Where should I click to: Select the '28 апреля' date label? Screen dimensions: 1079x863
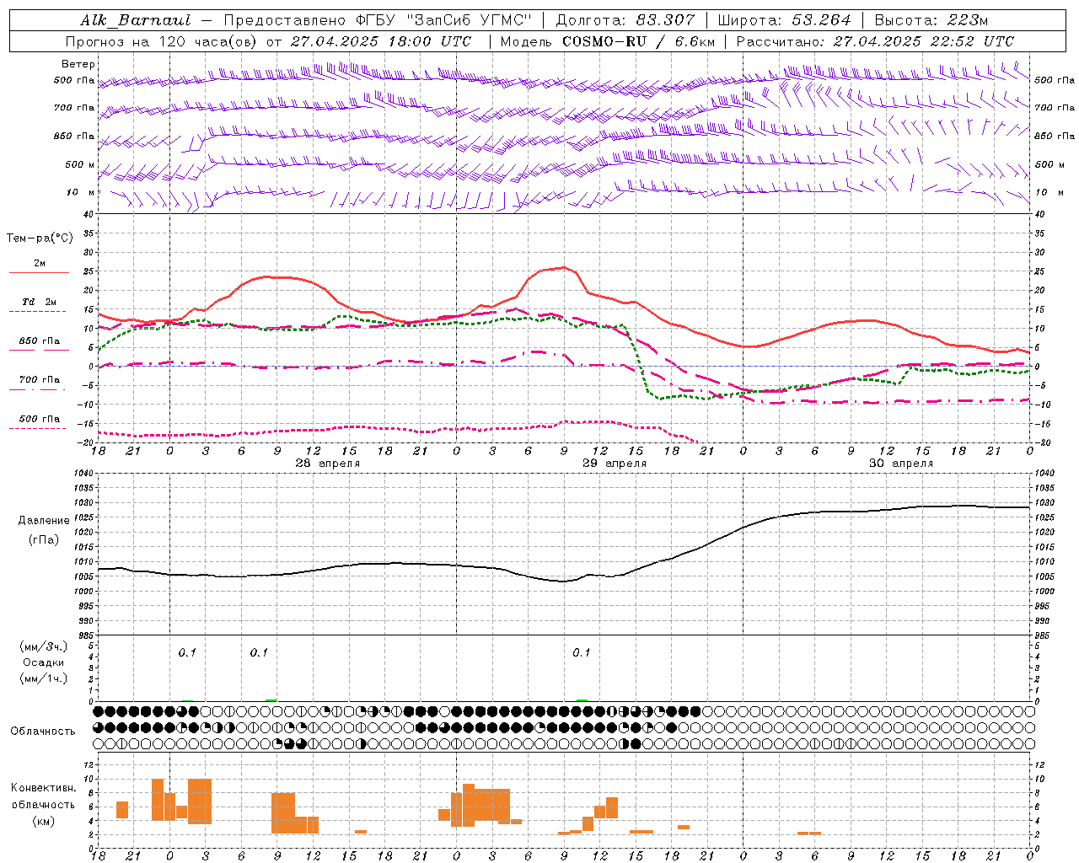pyautogui.click(x=328, y=464)
